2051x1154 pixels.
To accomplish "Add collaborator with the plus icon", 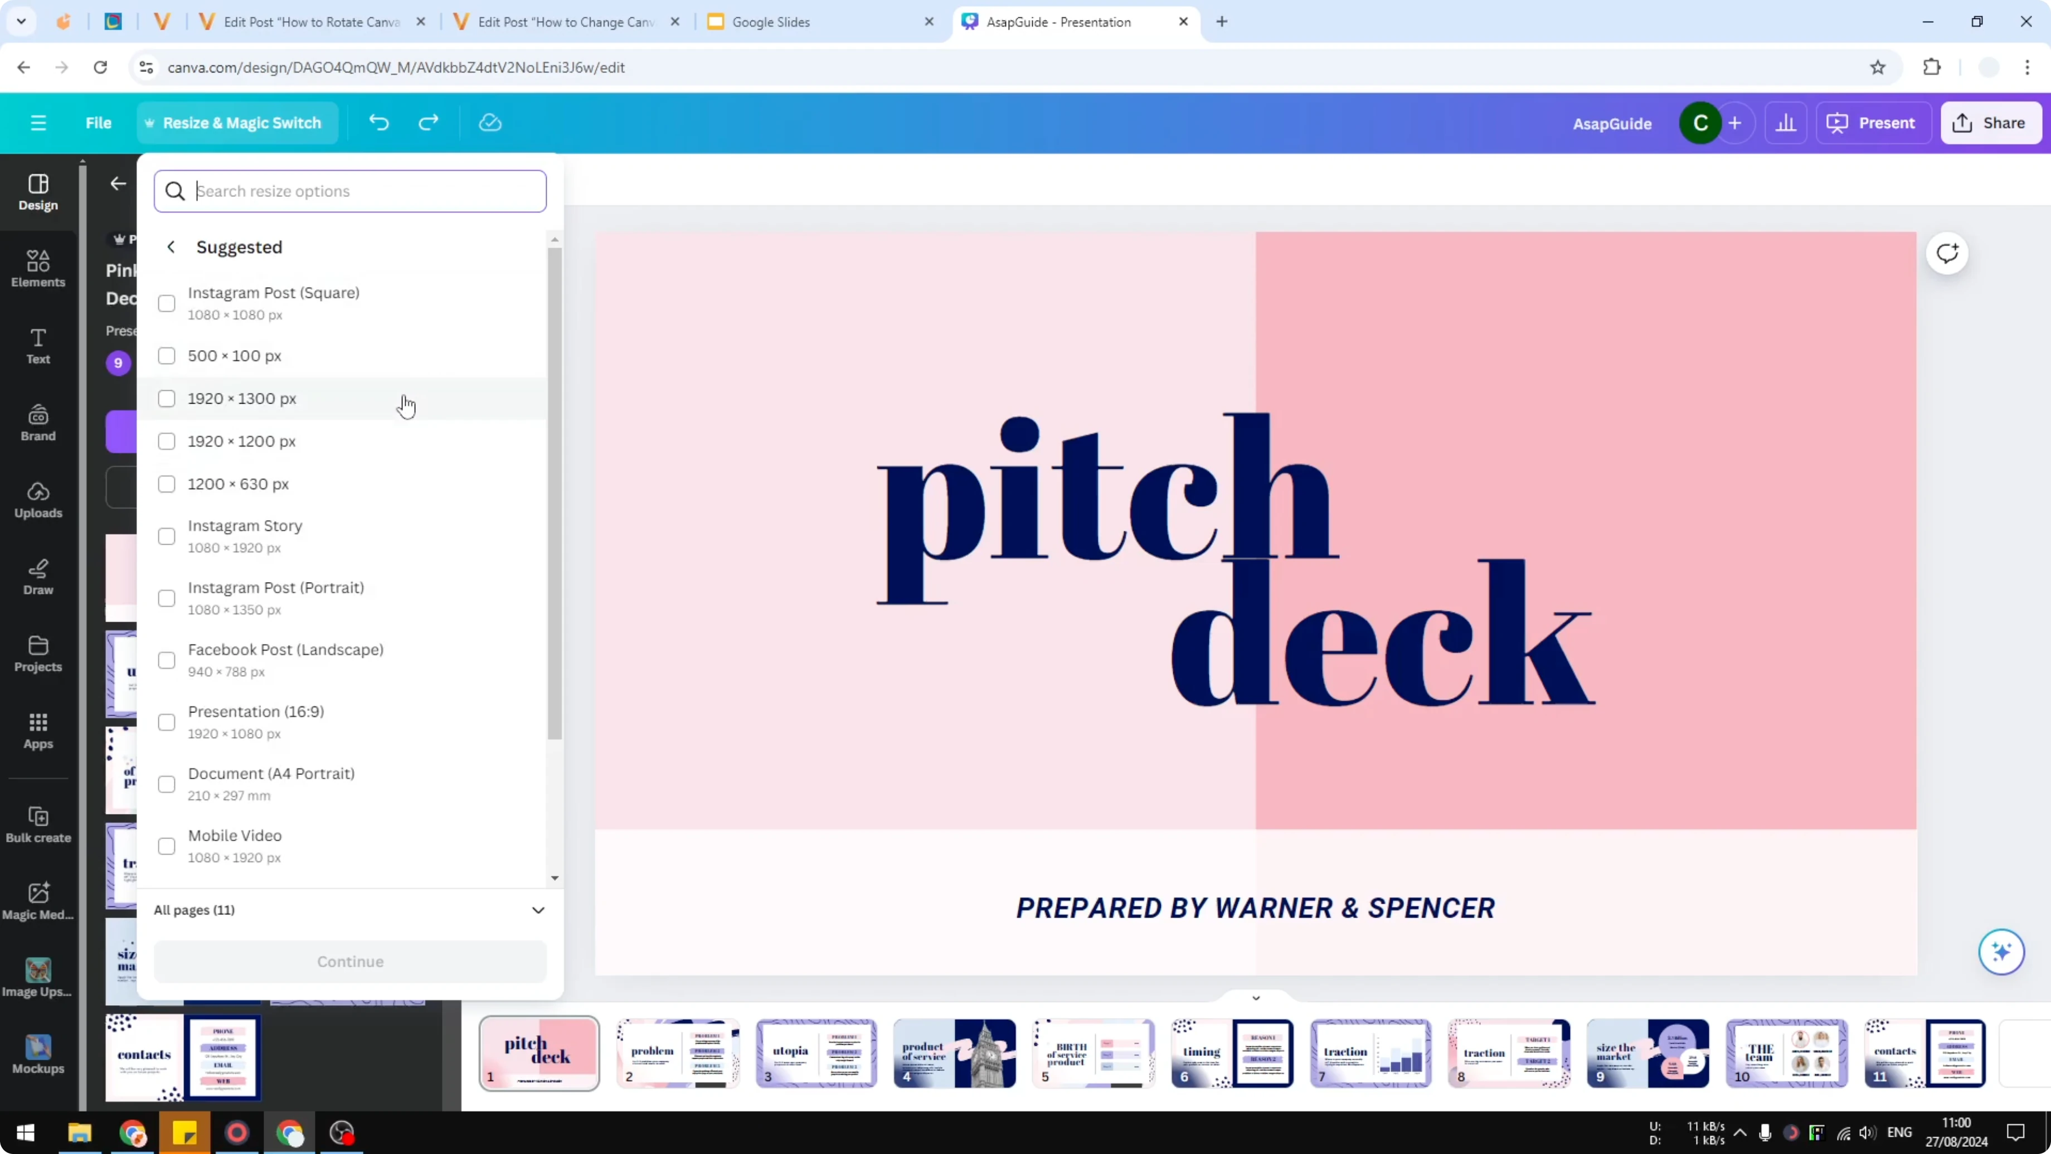I will (x=1735, y=123).
